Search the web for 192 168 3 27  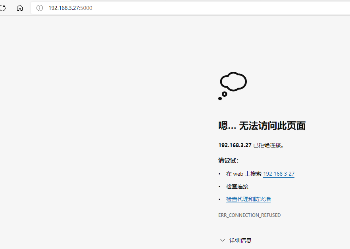point(279,174)
